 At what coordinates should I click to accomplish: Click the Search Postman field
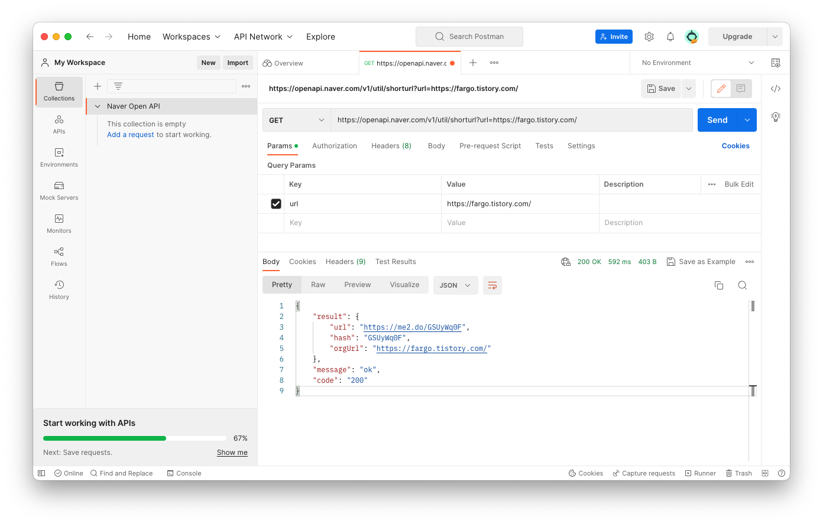click(469, 37)
